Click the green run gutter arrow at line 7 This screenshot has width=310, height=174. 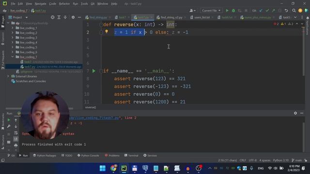point(94,71)
